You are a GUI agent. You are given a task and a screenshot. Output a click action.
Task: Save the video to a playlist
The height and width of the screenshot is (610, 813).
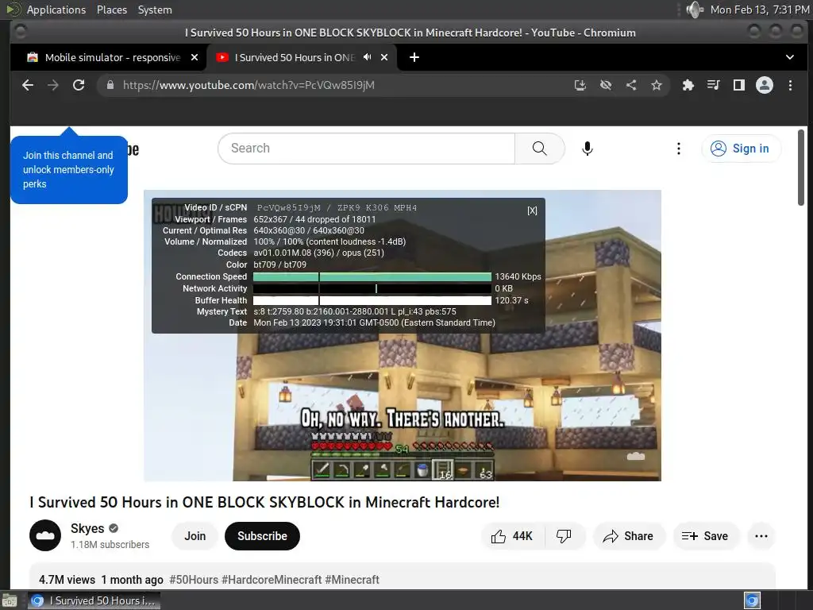705,536
